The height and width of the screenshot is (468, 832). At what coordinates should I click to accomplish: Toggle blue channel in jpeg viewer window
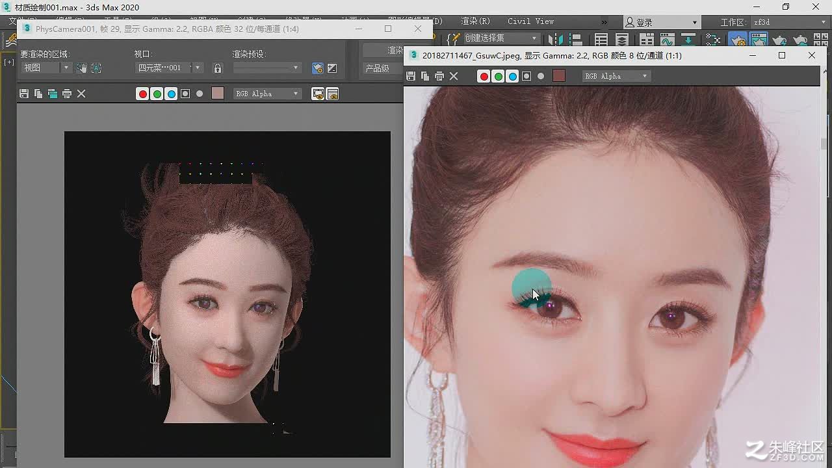tap(512, 76)
